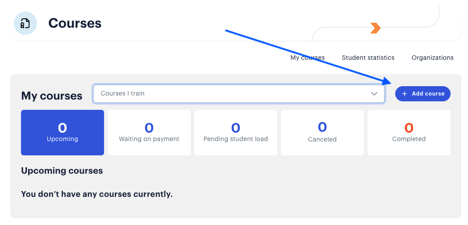
Task: Click the Courses document icon in header
Action: (x=25, y=23)
